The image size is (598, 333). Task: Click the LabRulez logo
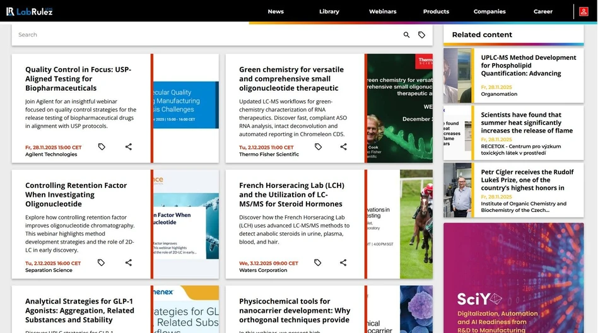coord(30,11)
